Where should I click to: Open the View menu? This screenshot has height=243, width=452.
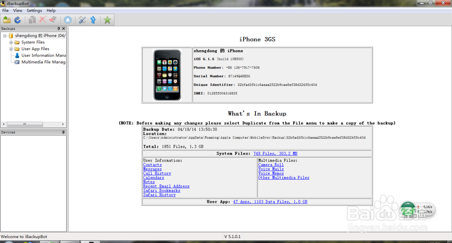[18, 10]
